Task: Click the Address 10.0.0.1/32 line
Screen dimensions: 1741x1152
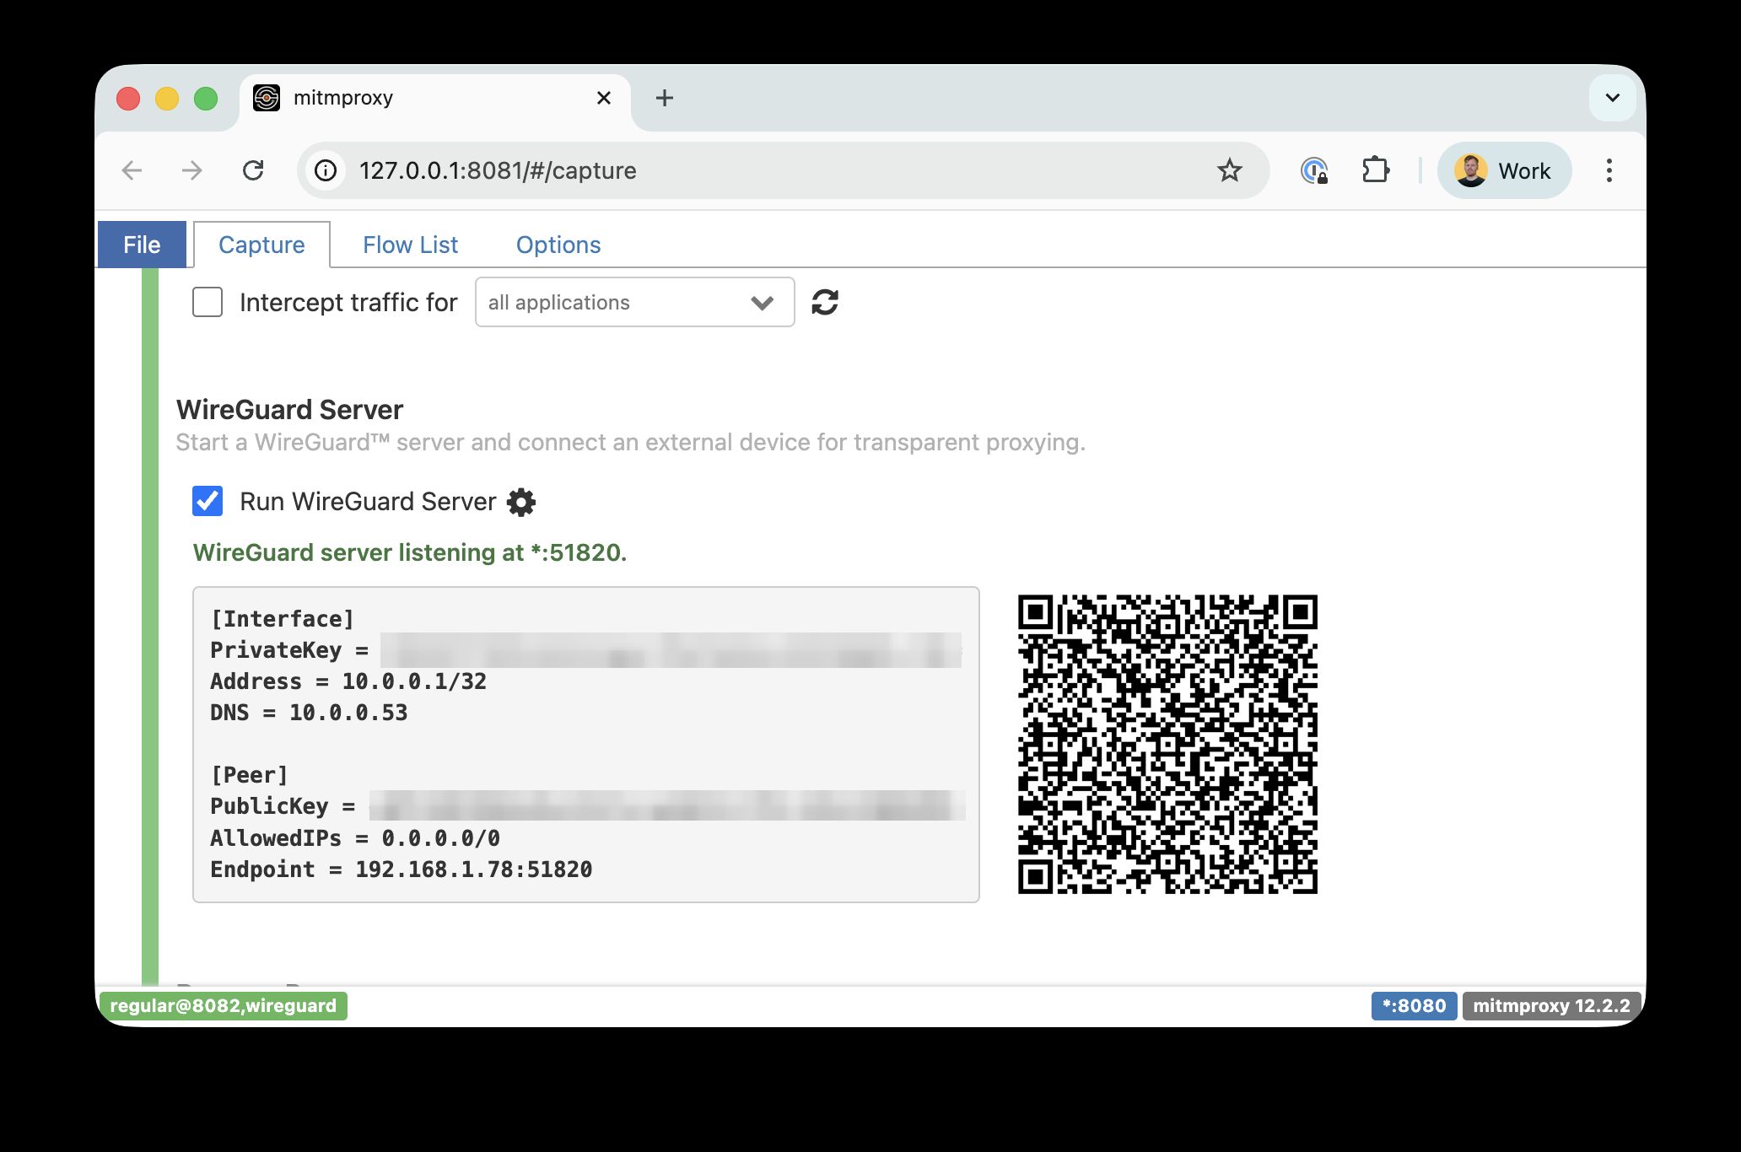Action: (x=348, y=681)
